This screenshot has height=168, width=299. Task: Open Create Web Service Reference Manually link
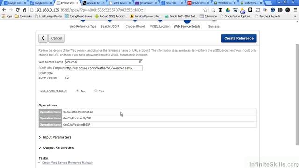[x=68, y=163]
